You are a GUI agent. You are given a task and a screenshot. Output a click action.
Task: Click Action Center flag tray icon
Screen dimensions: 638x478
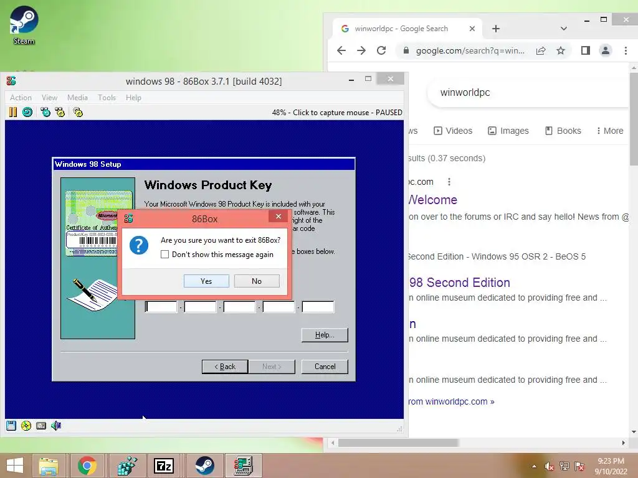click(x=579, y=466)
